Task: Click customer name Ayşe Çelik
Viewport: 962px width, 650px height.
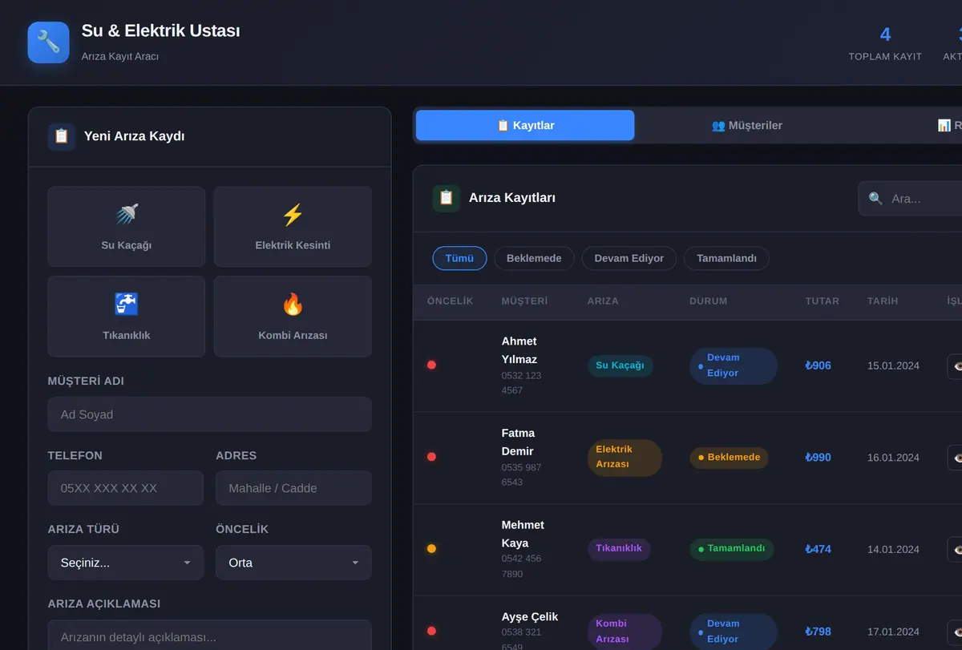Action: [530, 617]
